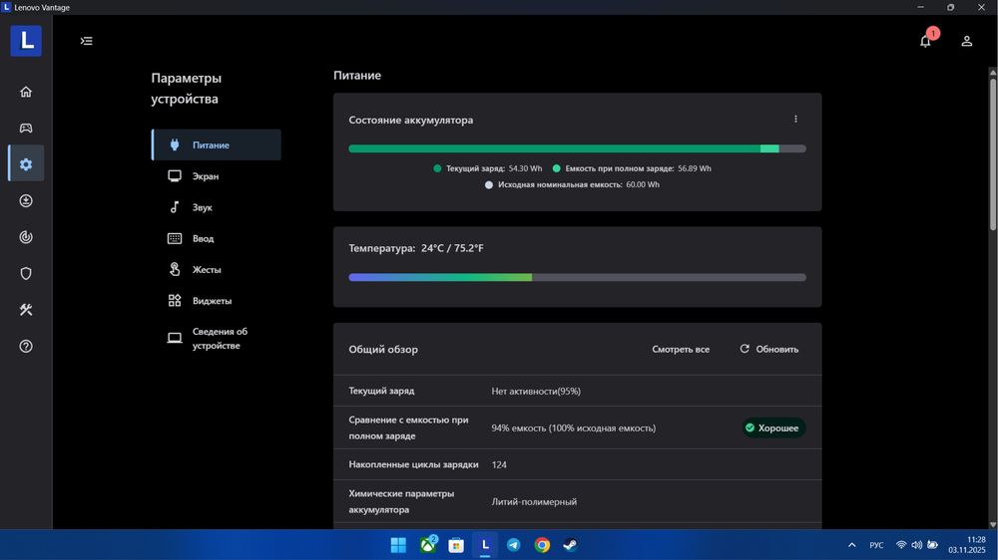Open Steam from taskbar
998x560 pixels.
coord(570,545)
